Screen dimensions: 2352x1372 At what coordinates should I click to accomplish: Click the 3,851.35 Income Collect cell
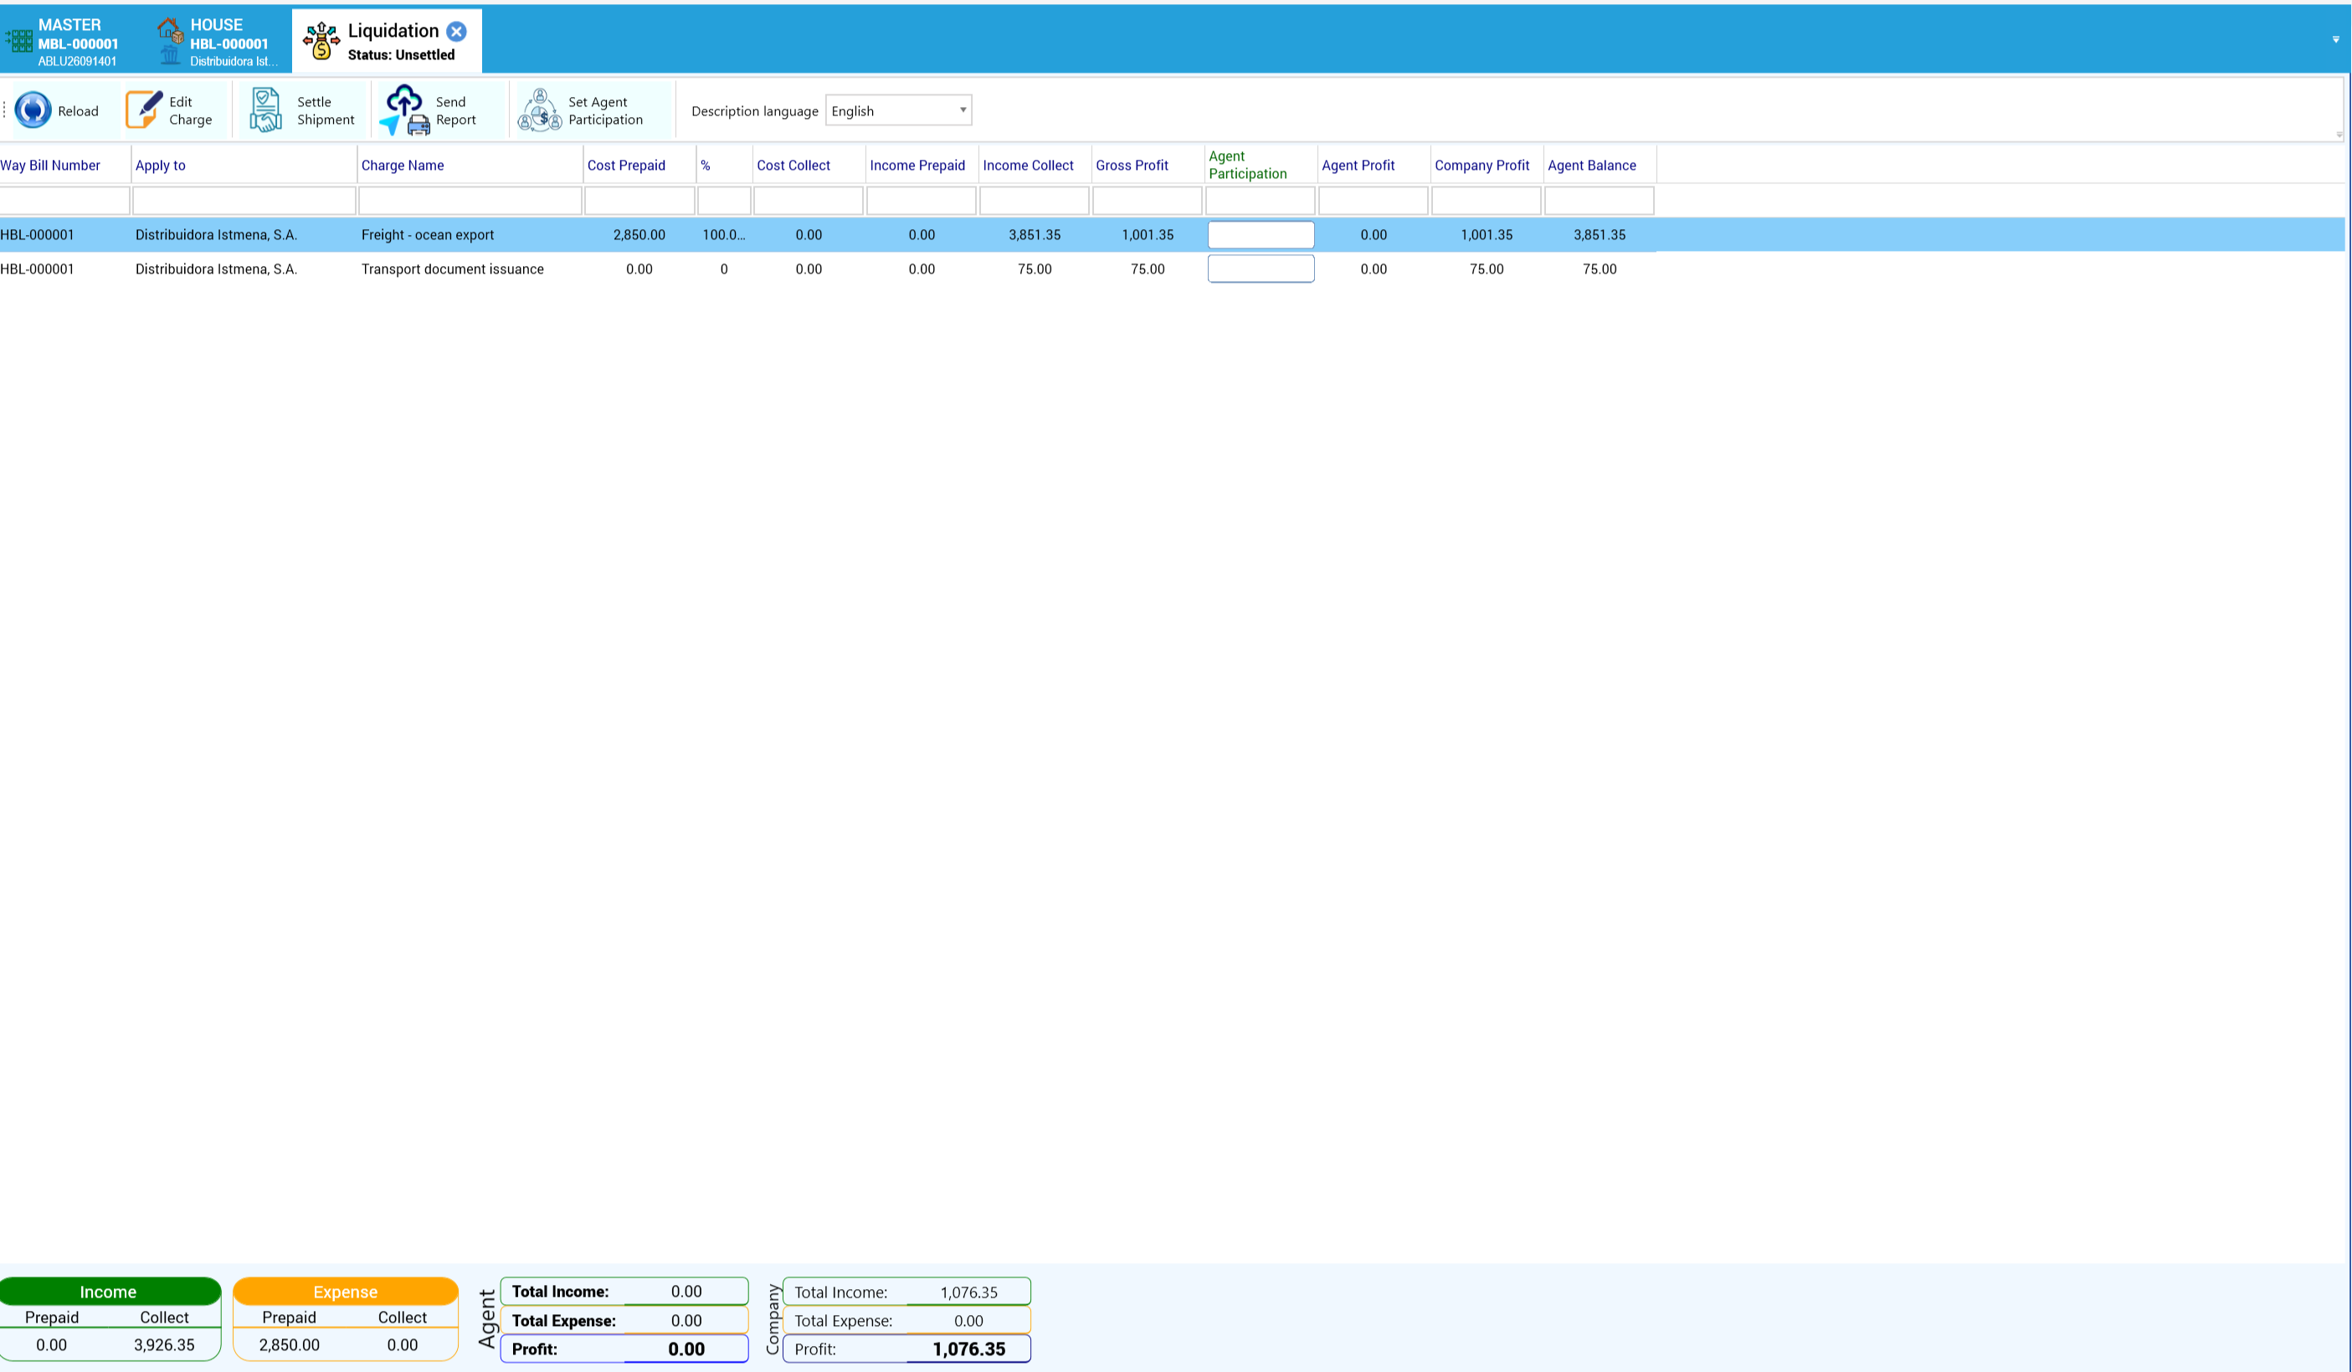[x=1035, y=235]
